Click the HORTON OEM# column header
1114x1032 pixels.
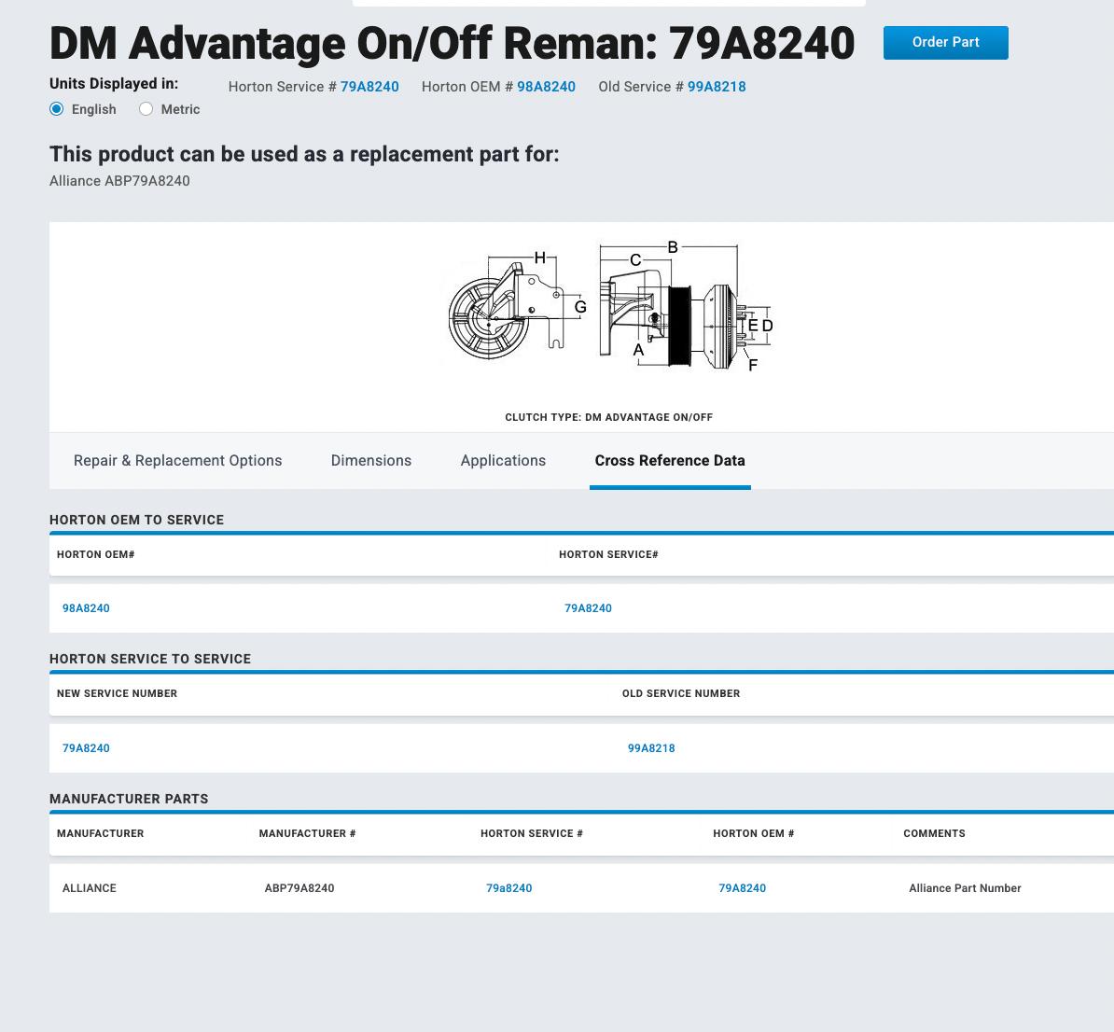point(96,554)
